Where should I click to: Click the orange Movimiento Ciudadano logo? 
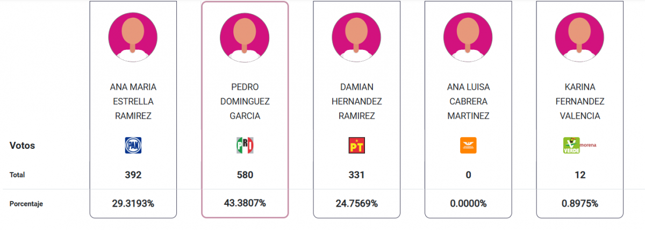pyautogui.click(x=468, y=146)
